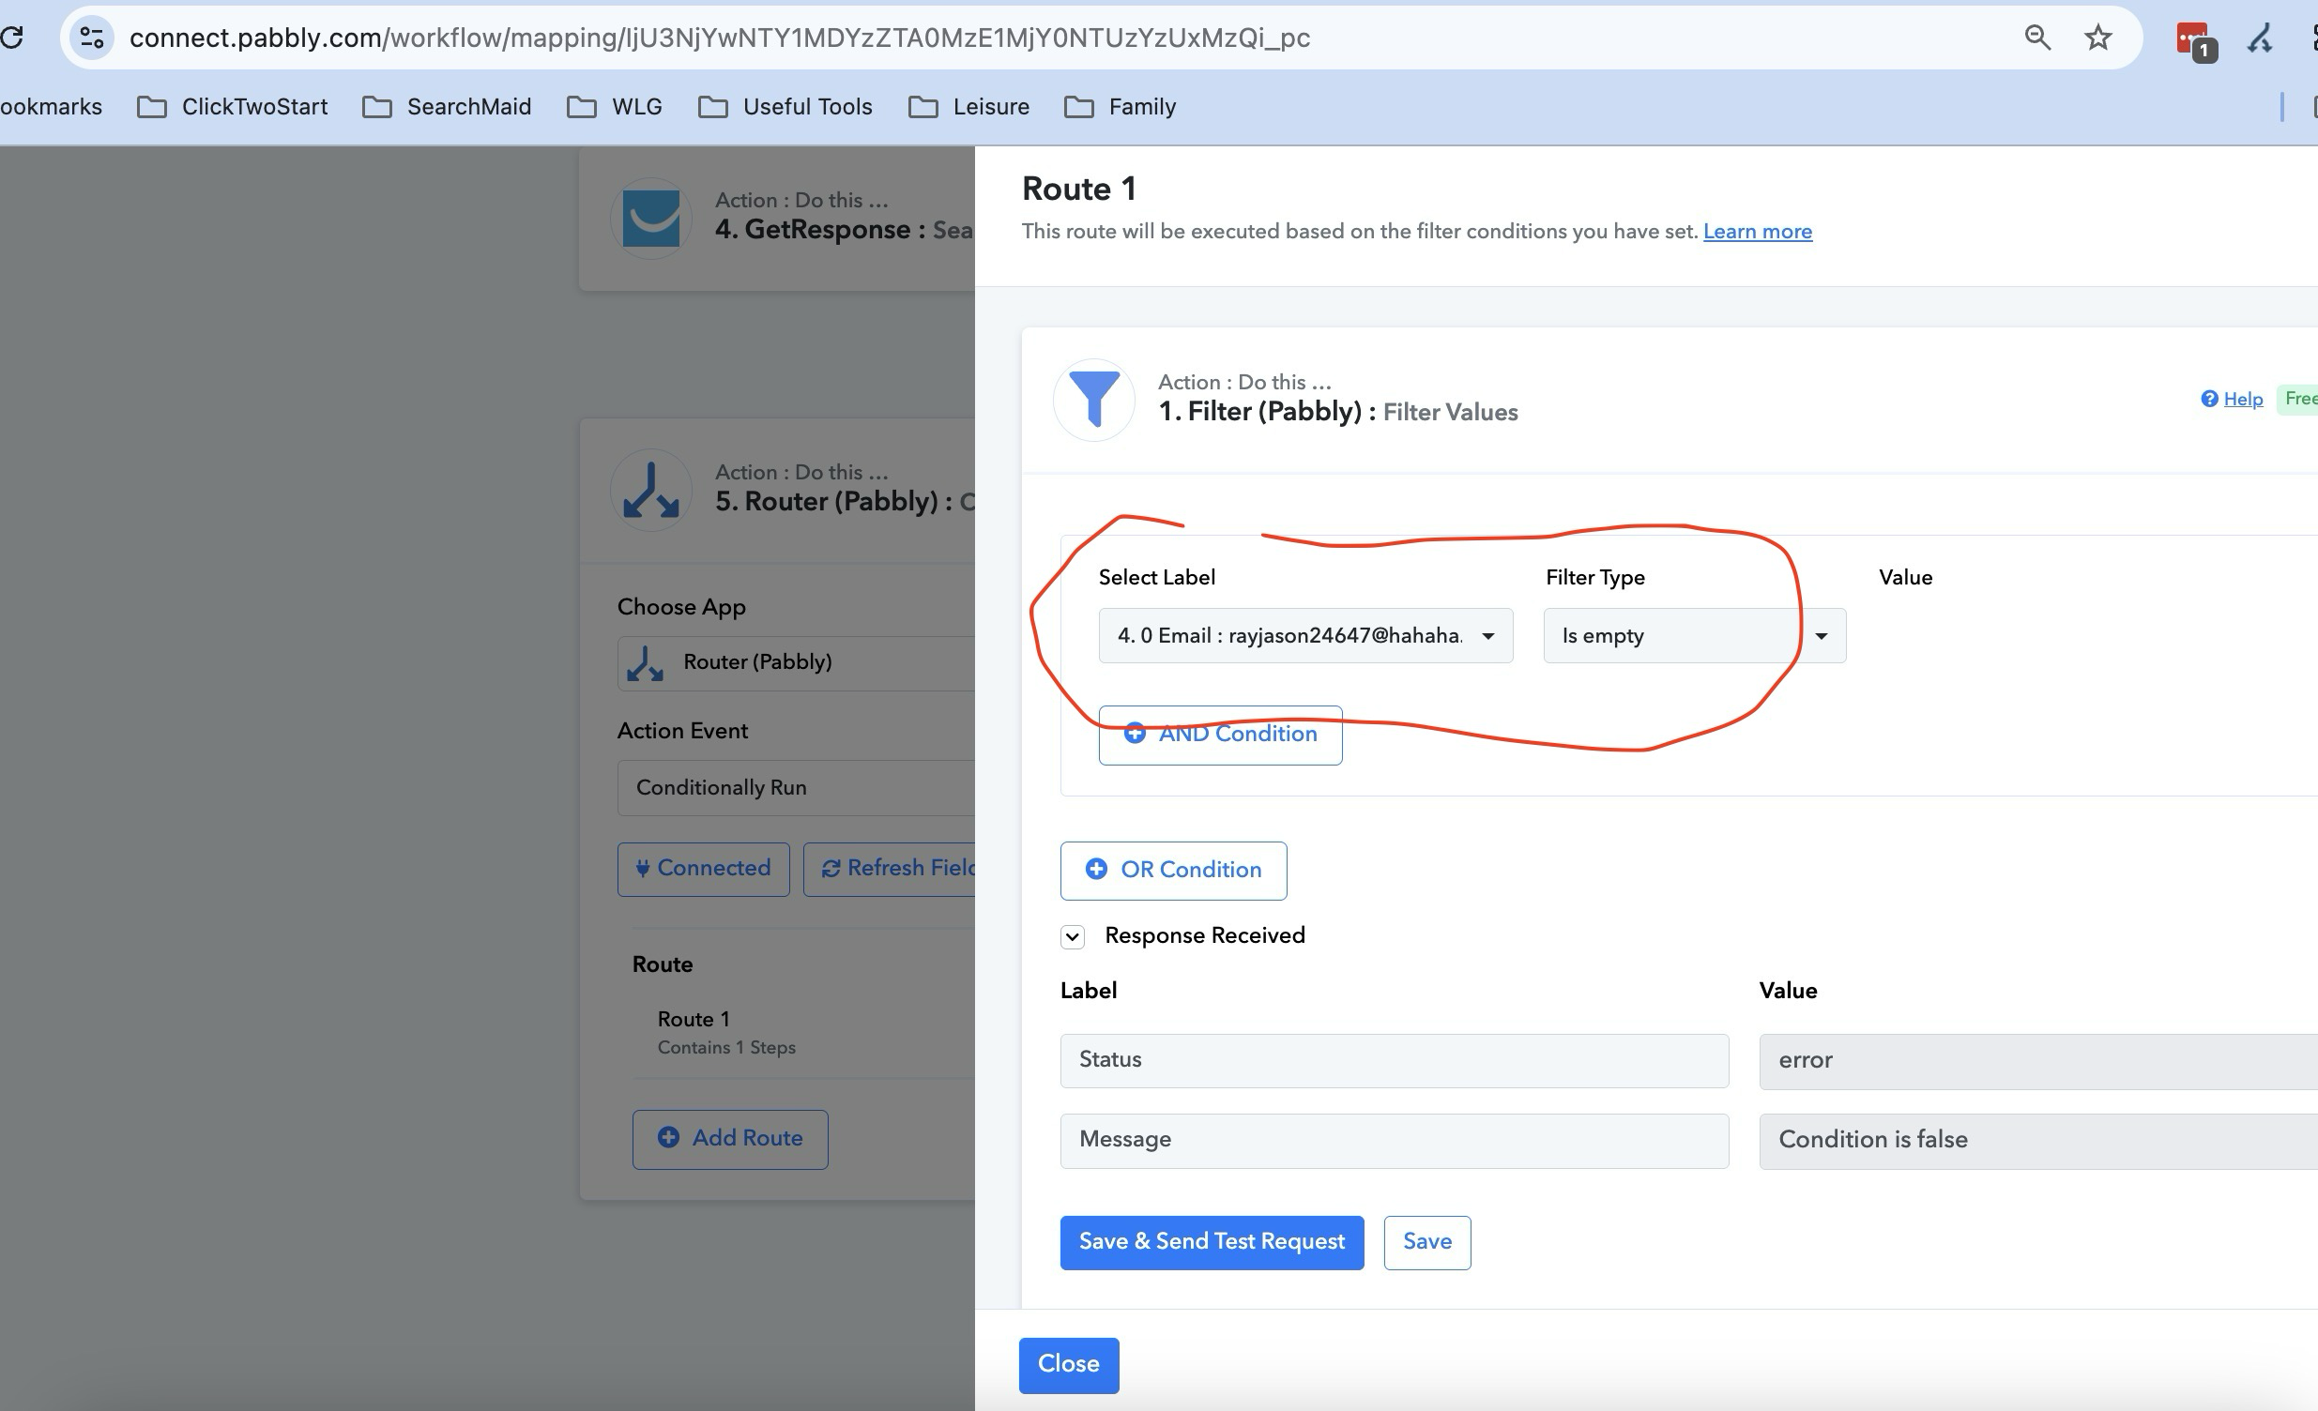
Task: Click the bookmark star in address bar
Action: tap(2097, 38)
